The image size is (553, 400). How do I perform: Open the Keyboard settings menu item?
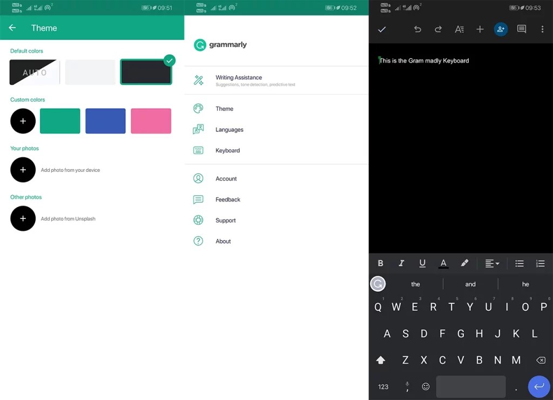(228, 150)
